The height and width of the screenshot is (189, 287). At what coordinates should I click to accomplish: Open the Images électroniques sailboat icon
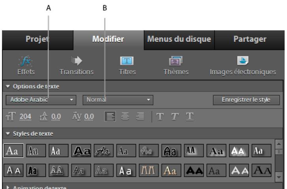243,60
